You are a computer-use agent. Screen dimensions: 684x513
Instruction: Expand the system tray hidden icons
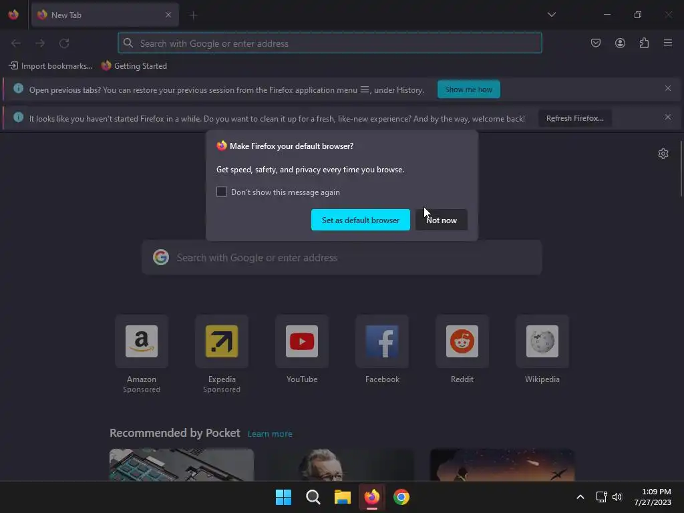[580, 497]
